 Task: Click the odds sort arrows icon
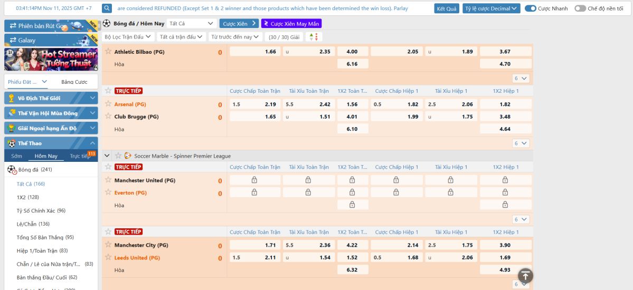(314, 37)
